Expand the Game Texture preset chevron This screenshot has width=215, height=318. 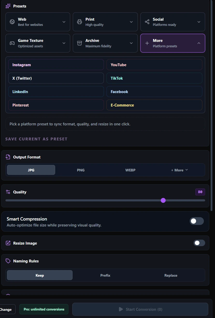(64, 43)
